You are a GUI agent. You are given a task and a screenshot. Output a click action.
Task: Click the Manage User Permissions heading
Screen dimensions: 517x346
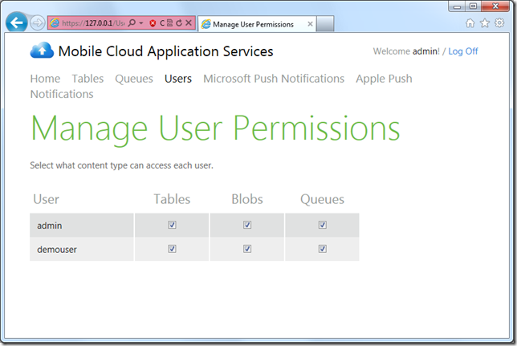215,129
